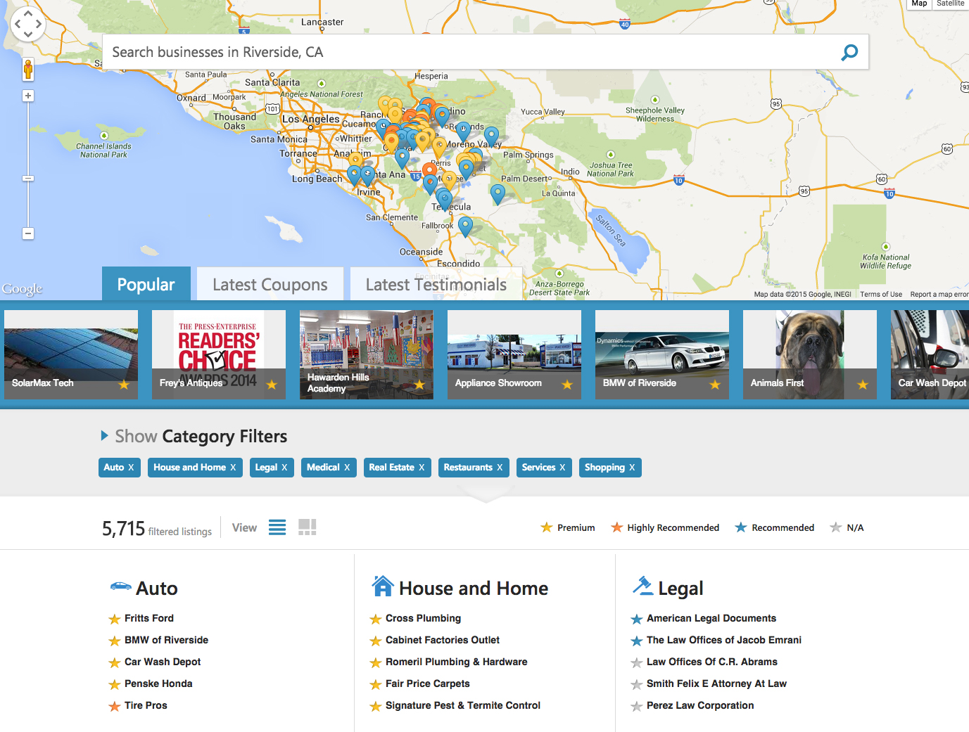Remove the Medical category filter
Screen dimensions: 969x732
pyautogui.click(x=347, y=468)
